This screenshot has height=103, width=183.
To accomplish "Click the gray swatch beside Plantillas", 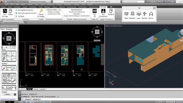I will tap(15, 94).
